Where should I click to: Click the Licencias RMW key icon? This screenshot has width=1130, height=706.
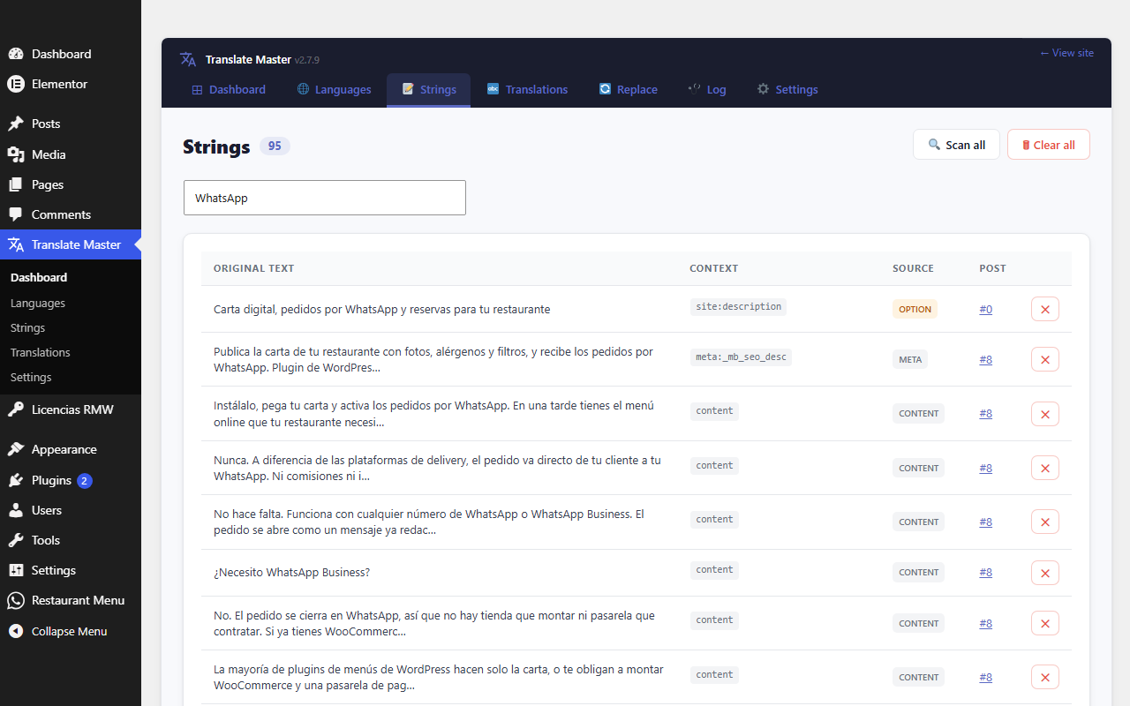16,409
